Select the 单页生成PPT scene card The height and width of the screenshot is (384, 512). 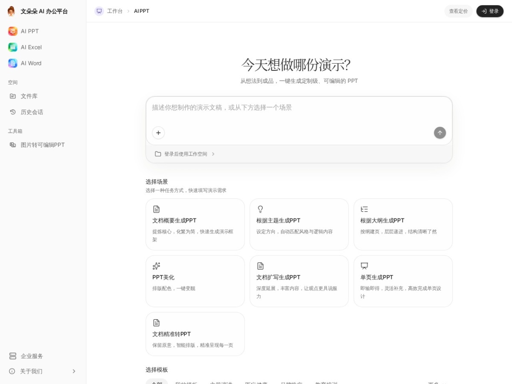[x=403, y=281]
